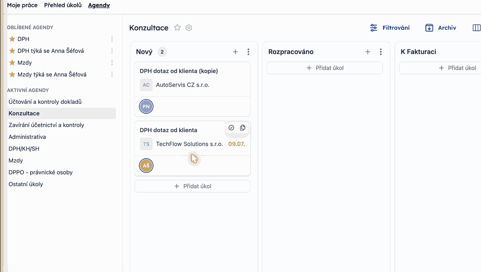Click Přidat úkol in K Fakturaci column
The image size is (481, 272).
(457, 68)
